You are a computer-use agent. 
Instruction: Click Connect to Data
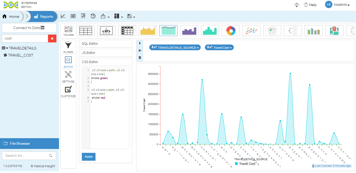pyautogui.click(x=29, y=28)
